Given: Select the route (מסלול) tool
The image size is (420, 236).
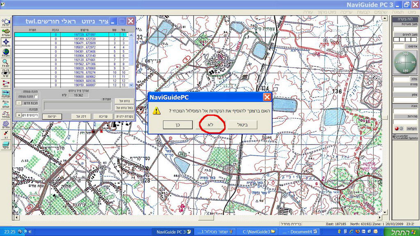Looking at the screenshot, I should (6, 114).
